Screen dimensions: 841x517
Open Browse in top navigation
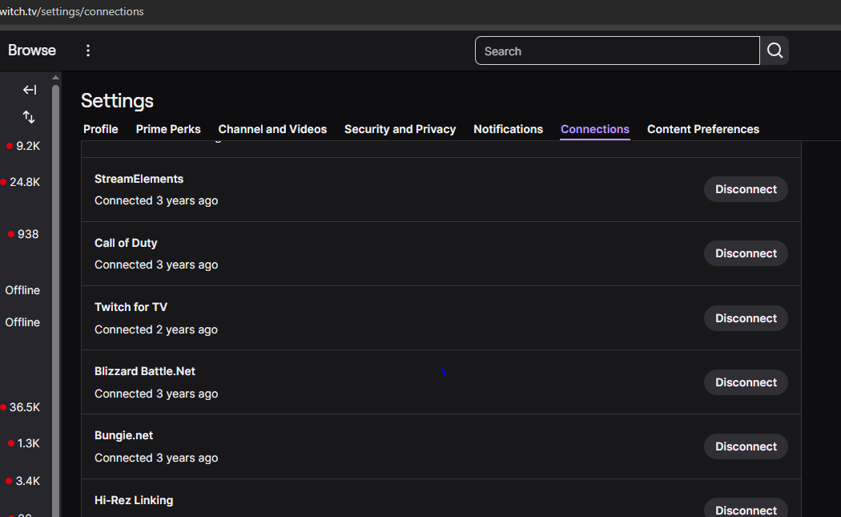(x=32, y=50)
